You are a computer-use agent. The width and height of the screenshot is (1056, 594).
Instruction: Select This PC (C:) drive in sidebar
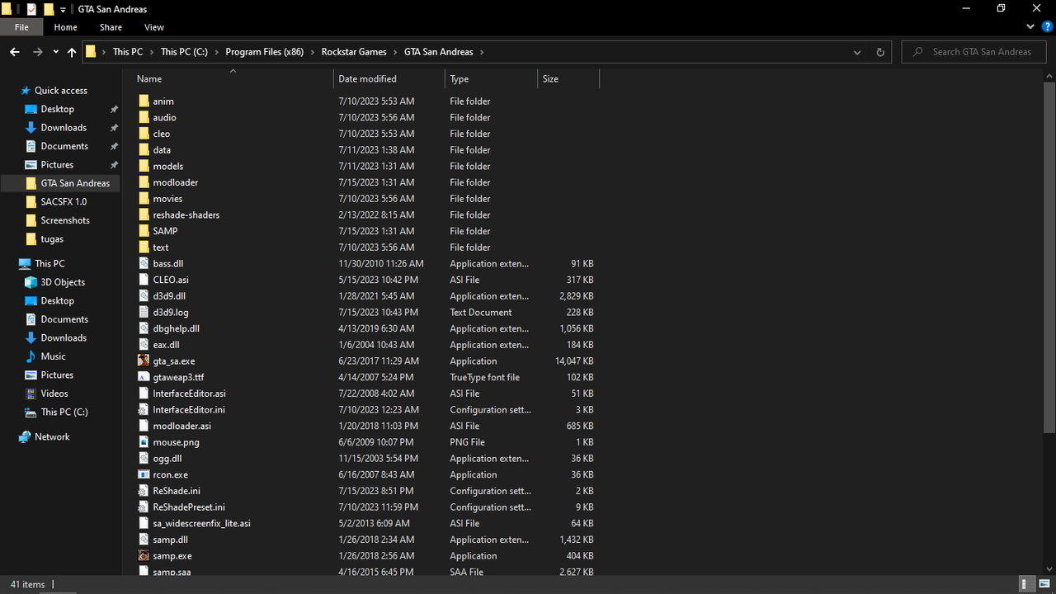[64, 412]
